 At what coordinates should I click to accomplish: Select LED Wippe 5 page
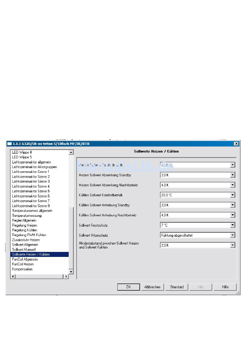[x=22, y=157]
